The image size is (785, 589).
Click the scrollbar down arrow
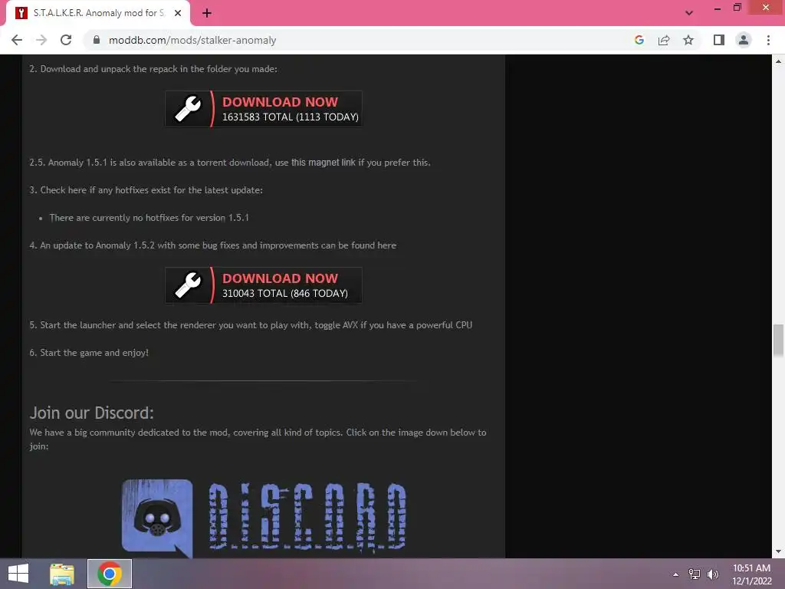coord(778,551)
